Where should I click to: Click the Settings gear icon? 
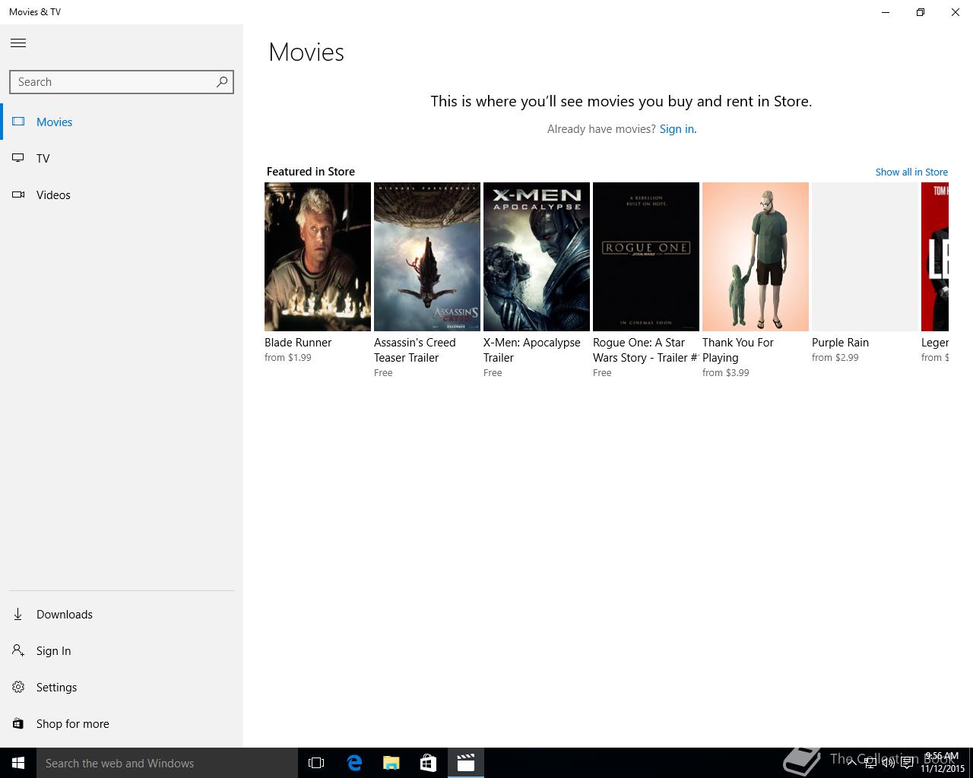[x=18, y=687]
